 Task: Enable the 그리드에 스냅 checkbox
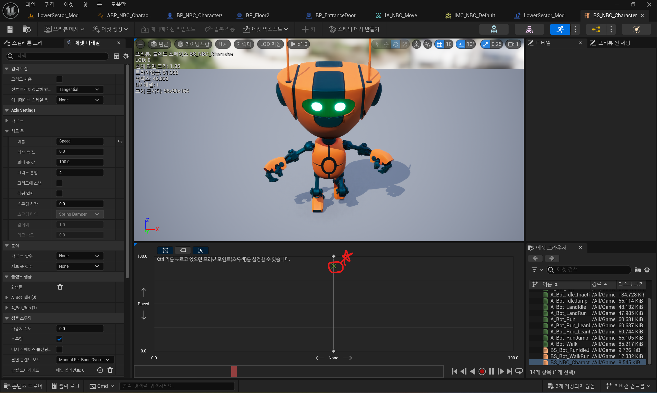click(x=60, y=183)
